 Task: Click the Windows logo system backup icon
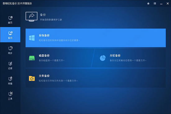pyautogui.click(x=32, y=38)
